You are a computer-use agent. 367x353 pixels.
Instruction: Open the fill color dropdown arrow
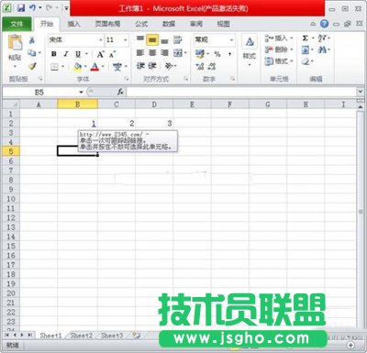pos(85,67)
